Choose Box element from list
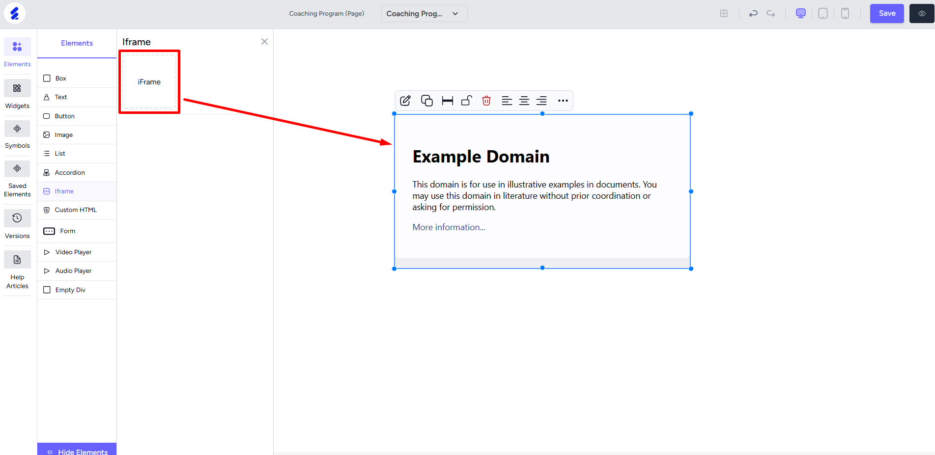The width and height of the screenshot is (935, 455). pos(77,79)
